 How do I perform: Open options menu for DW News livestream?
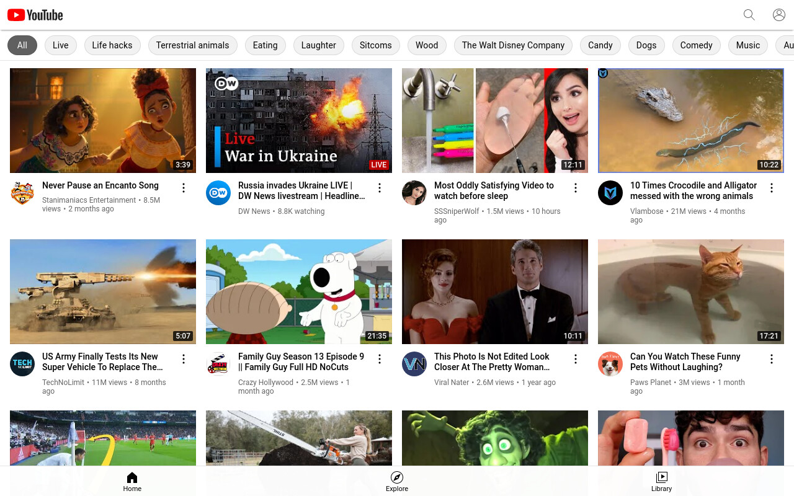[380, 188]
